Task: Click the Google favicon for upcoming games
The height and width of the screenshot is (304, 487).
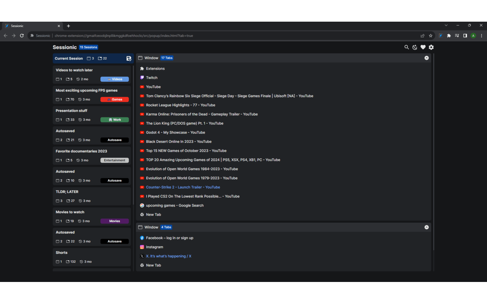Action: coord(142,205)
